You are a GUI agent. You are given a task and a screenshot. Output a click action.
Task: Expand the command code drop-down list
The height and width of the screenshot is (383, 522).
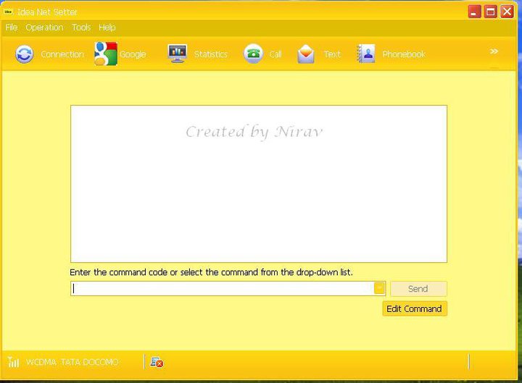(379, 288)
